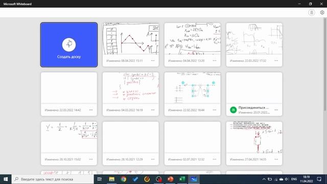Click the vertical scrollbar of the board gallery

325,64
